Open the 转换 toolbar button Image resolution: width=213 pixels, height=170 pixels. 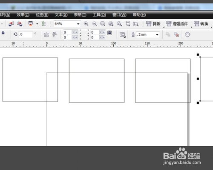201,24
